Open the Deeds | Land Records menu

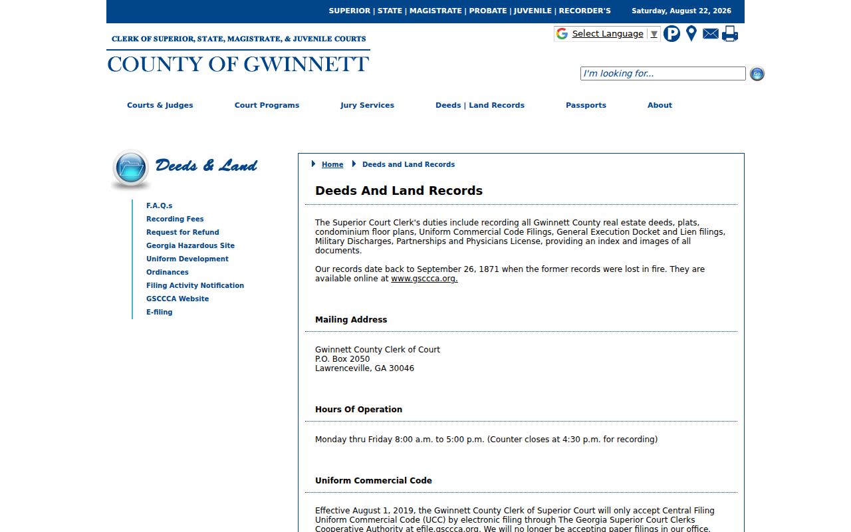click(x=480, y=105)
